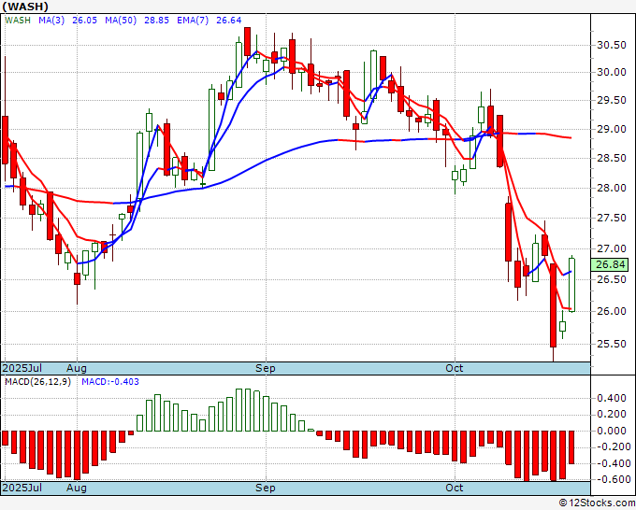Open the 12Stocks.com copyright link

(597, 503)
